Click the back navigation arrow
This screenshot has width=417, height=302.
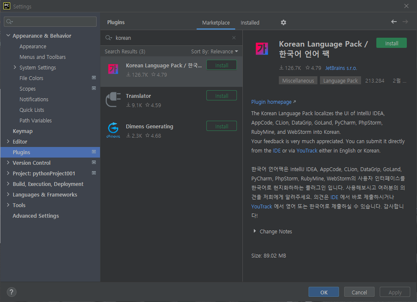(394, 22)
